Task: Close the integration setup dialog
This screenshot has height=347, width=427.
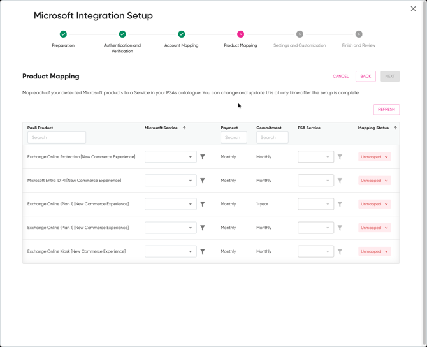Action: 413,9
